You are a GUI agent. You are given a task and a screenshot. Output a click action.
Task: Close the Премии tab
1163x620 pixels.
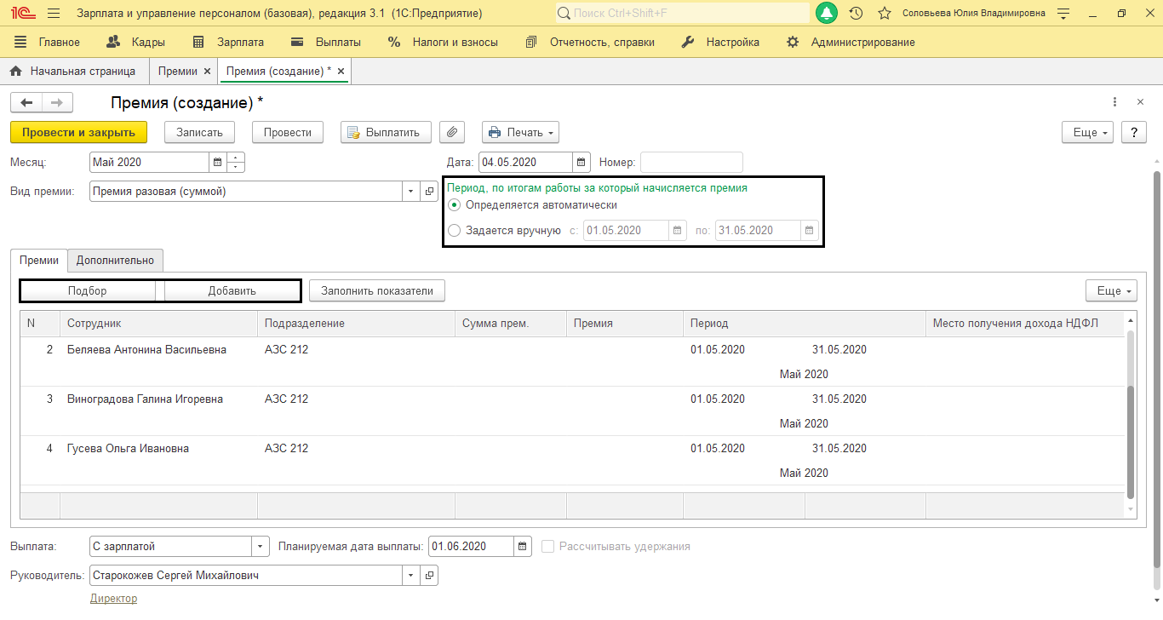click(x=207, y=72)
